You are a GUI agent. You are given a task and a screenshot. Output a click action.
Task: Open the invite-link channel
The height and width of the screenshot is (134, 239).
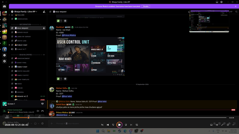point(28,41)
